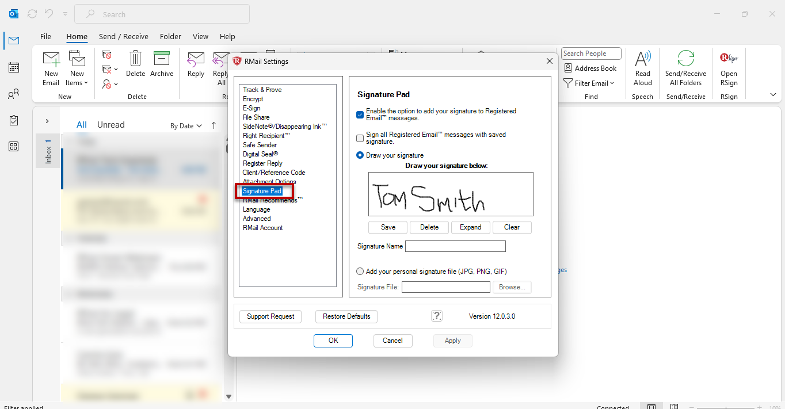Select the 'Draw your signature' radio button
This screenshot has height=409, width=785.
360,155
